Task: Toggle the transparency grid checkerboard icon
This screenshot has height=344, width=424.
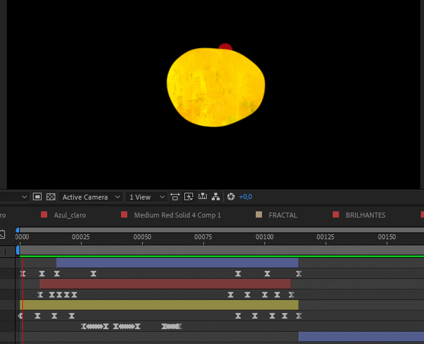Action: click(x=51, y=197)
